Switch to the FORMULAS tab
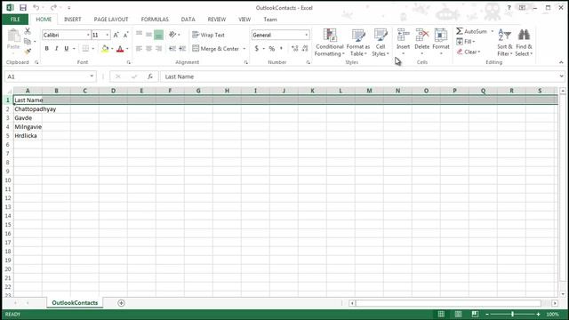Screen dimensions: 569x320 (x=155, y=20)
